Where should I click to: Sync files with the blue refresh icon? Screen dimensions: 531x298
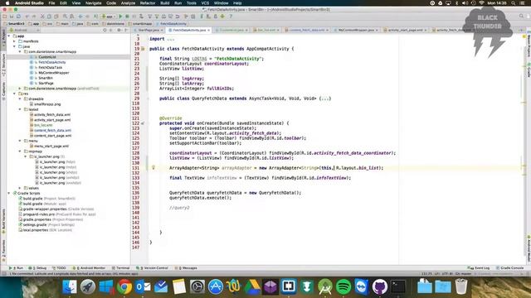coord(18,17)
